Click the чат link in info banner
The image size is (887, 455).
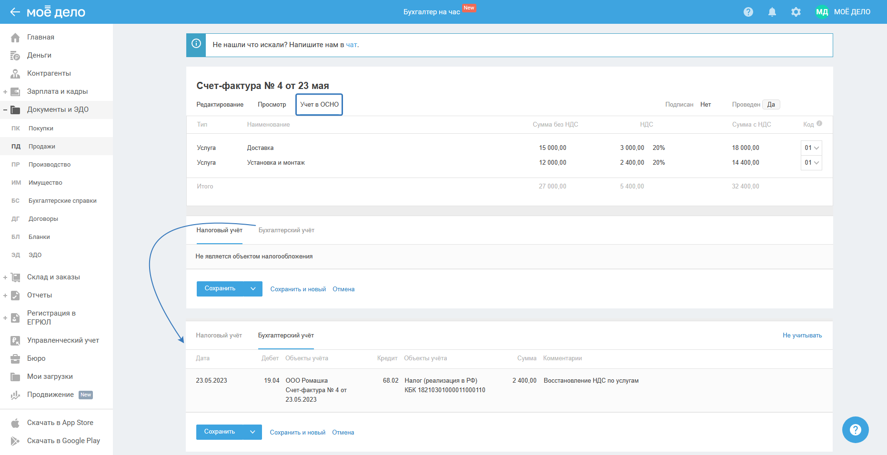(352, 45)
